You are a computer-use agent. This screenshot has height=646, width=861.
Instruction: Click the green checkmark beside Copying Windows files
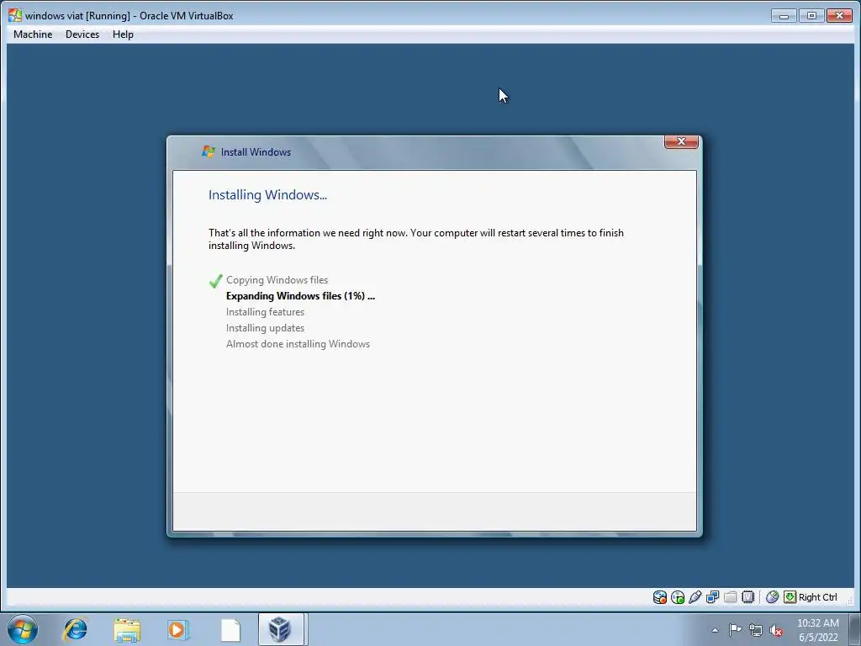(215, 281)
